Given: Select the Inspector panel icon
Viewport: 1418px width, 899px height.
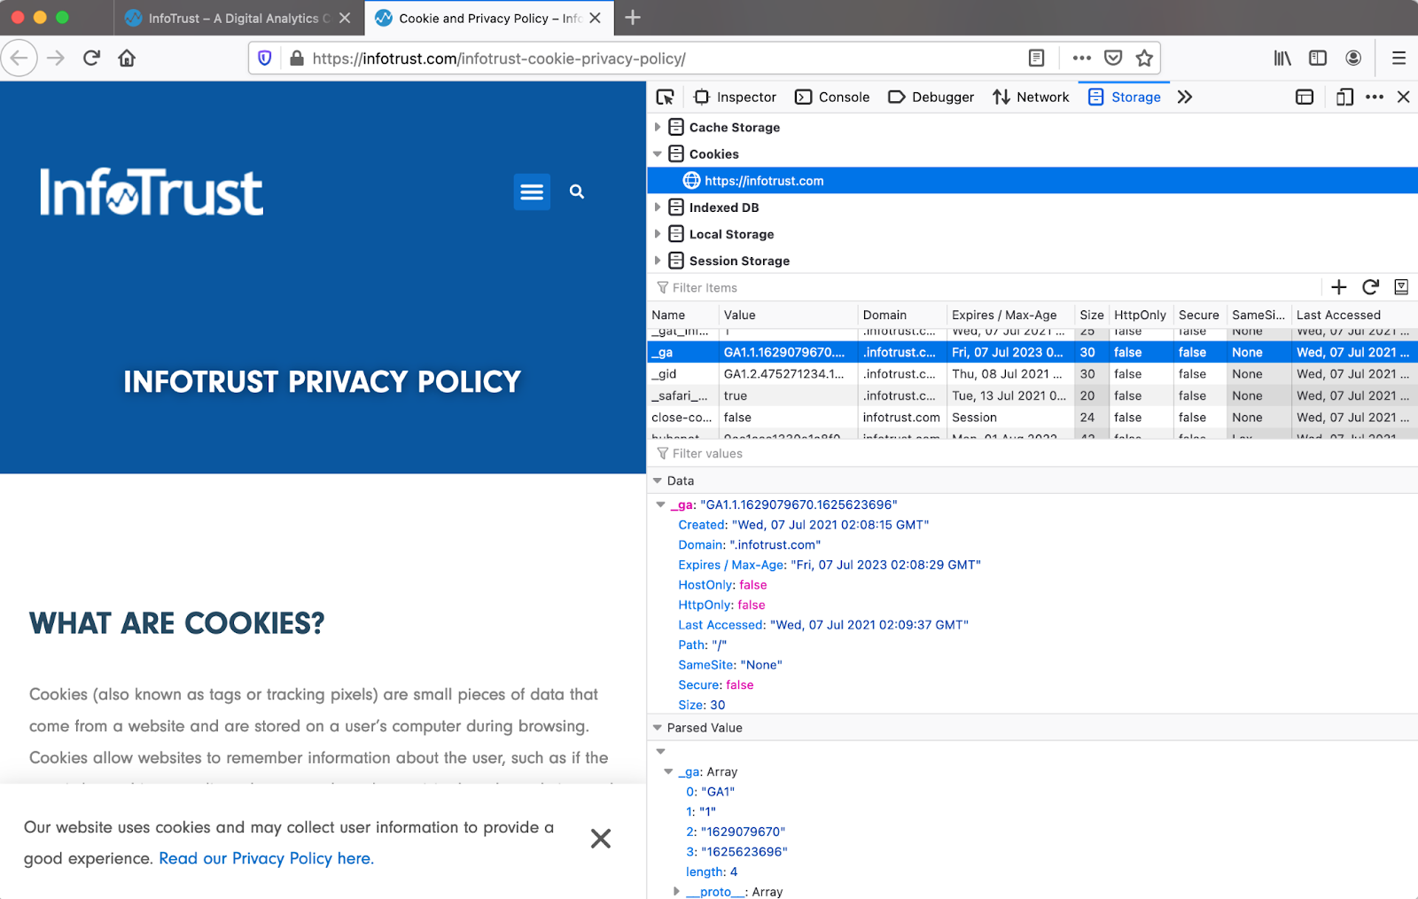Looking at the screenshot, I should coord(735,97).
